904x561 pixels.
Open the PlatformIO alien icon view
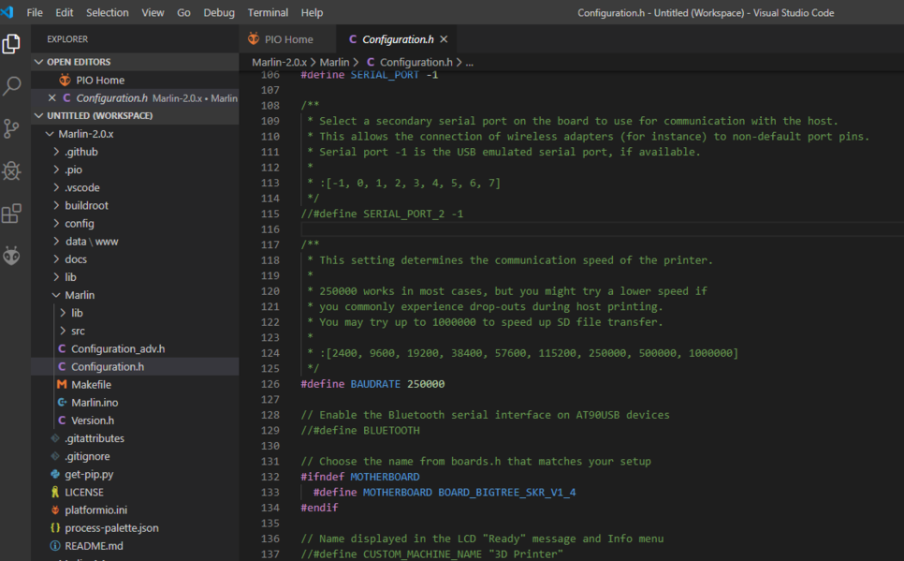11,256
